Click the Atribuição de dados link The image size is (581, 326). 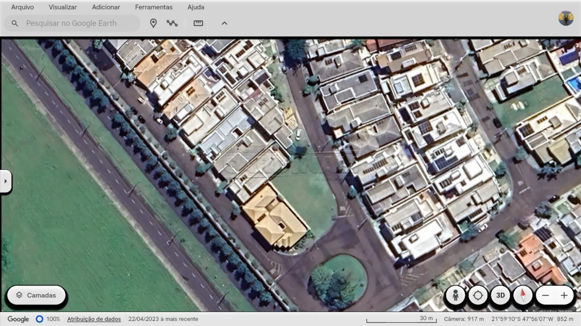[94, 319]
